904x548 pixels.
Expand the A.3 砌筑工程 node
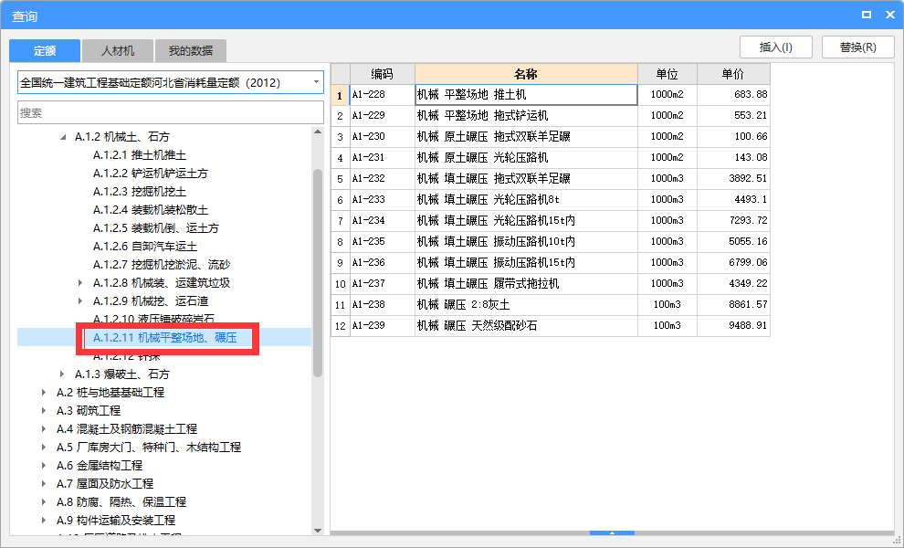click(44, 411)
